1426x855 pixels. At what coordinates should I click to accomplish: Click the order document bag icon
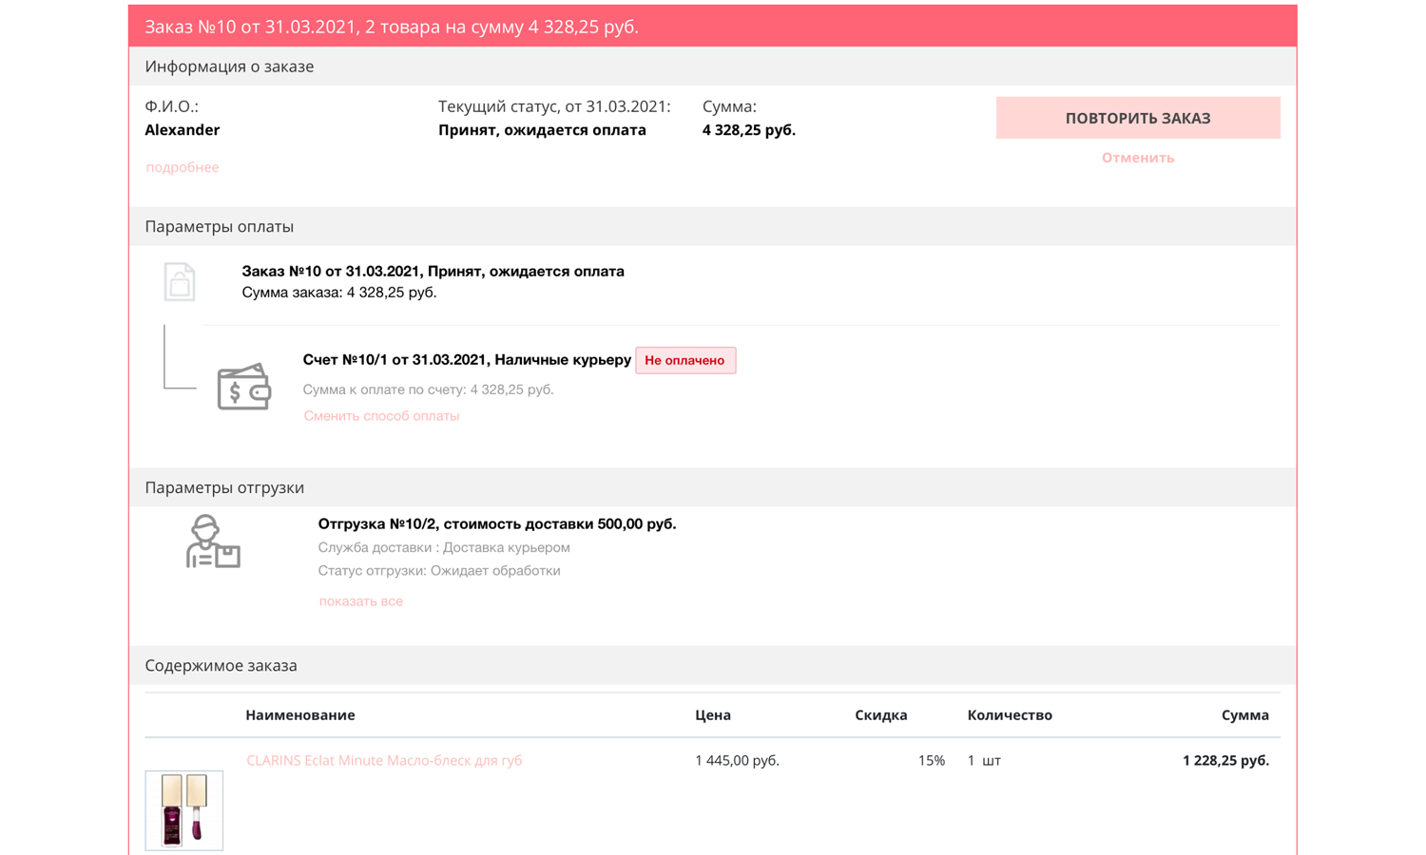pyautogui.click(x=179, y=282)
